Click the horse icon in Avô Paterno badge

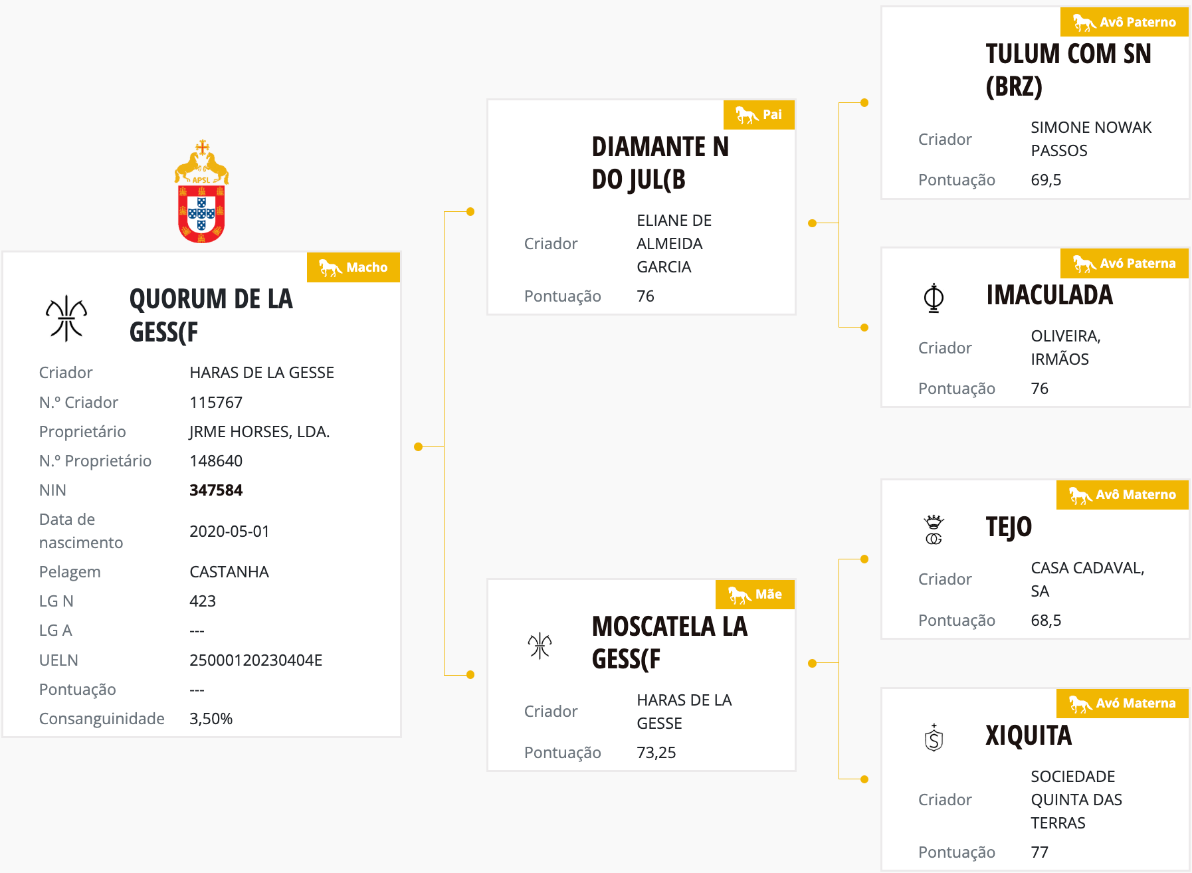click(1084, 23)
